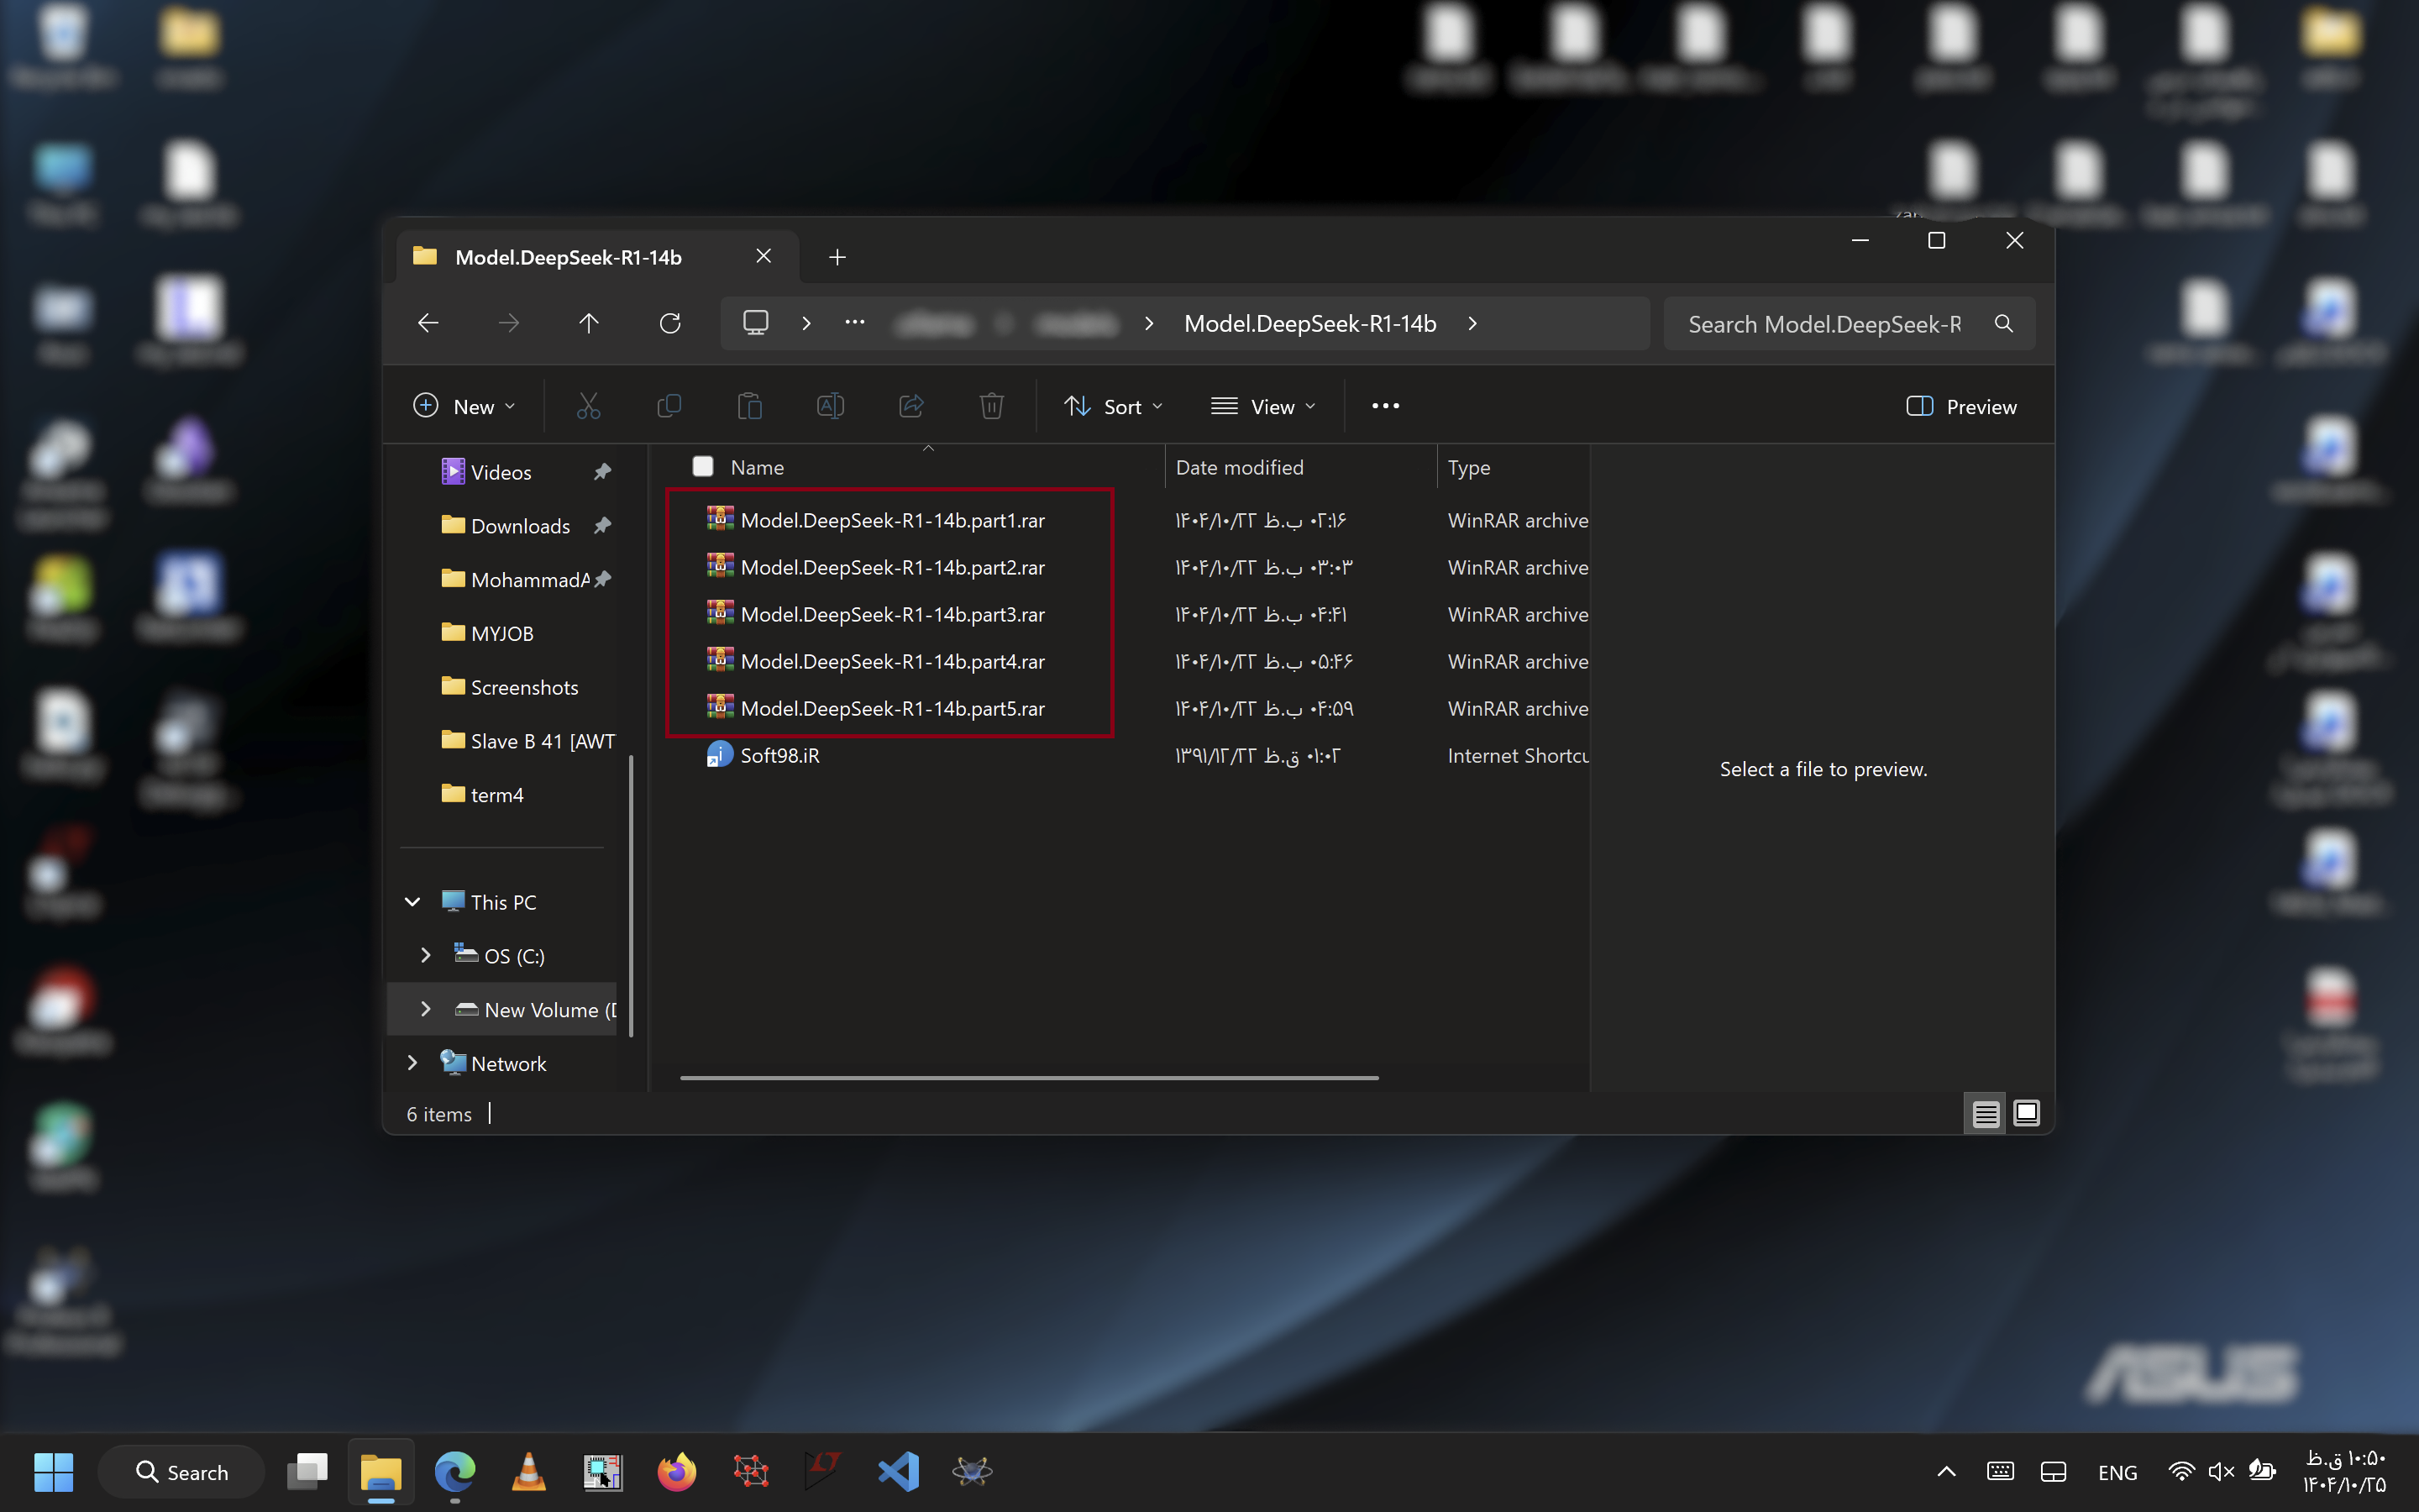Open the Sort dropdown
The image size is (2419, 1512).
[x=1114, y=406]
